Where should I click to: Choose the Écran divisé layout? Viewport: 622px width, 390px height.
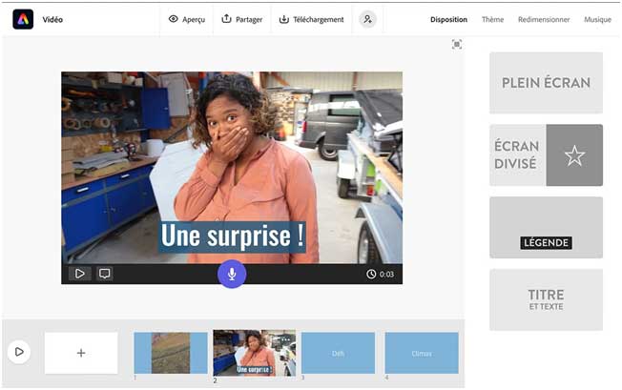[547, 155]
